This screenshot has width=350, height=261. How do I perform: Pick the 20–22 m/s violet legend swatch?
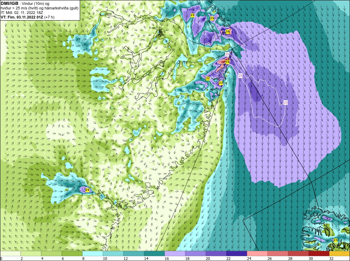point(216,254)
